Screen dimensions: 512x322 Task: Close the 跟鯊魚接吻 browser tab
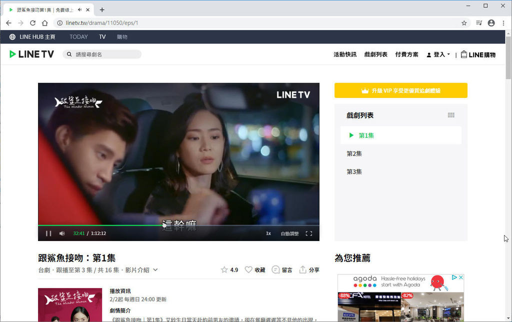[x=87, y=10]
